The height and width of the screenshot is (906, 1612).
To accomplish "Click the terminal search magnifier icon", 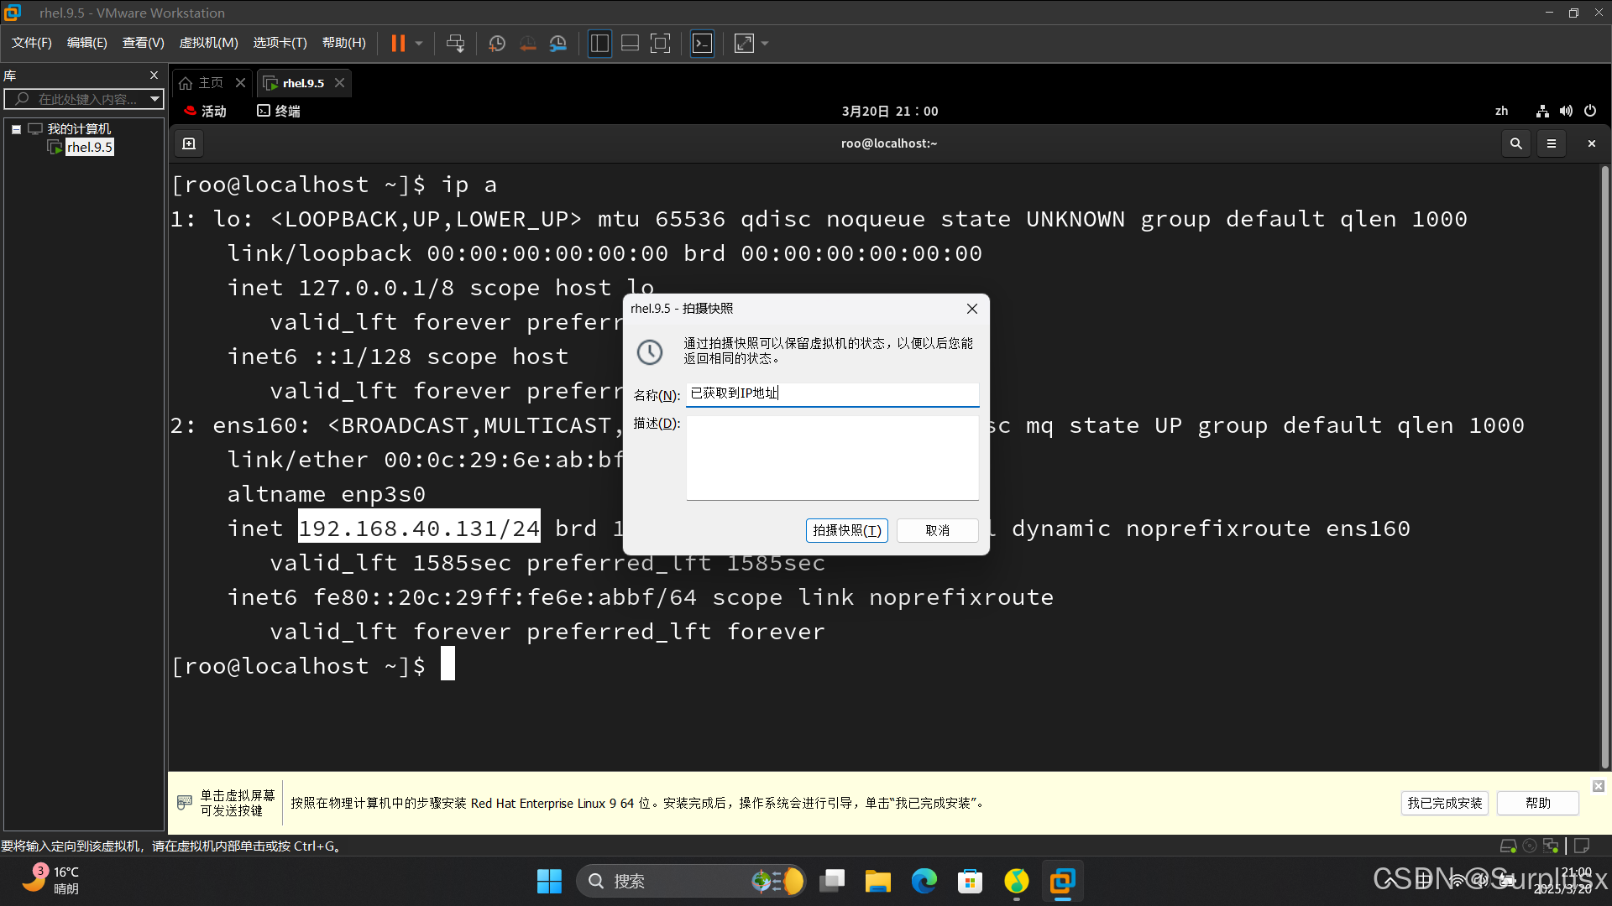I will [1515, 143].
